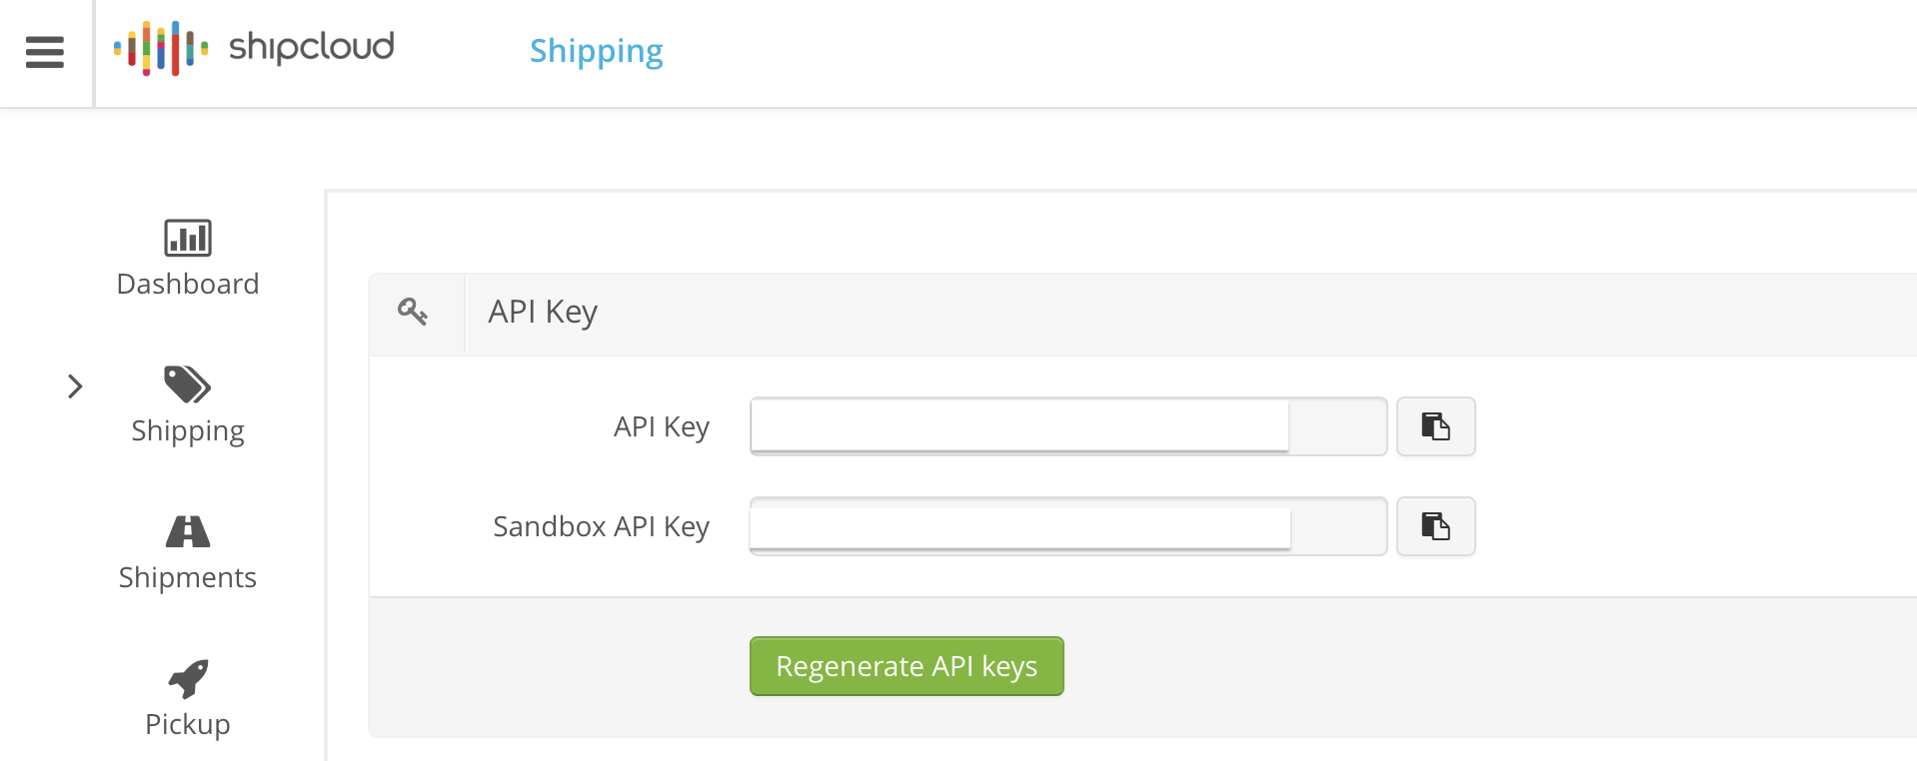Open the hamburger menu

(45, 52)
